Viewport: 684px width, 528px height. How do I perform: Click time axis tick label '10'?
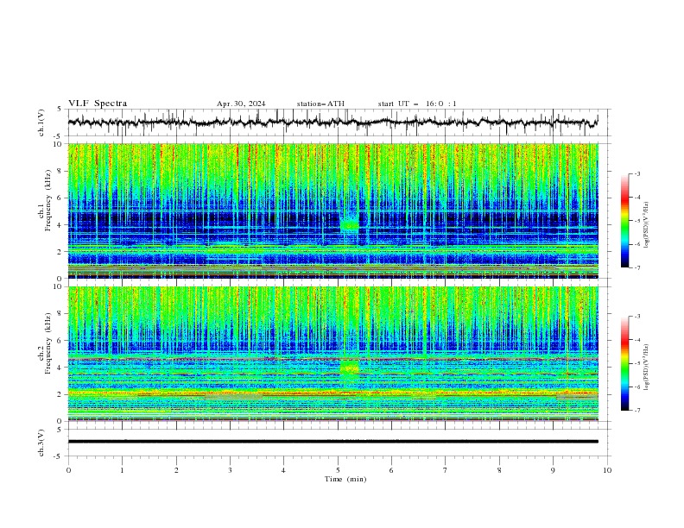click(x=607, y=470)
